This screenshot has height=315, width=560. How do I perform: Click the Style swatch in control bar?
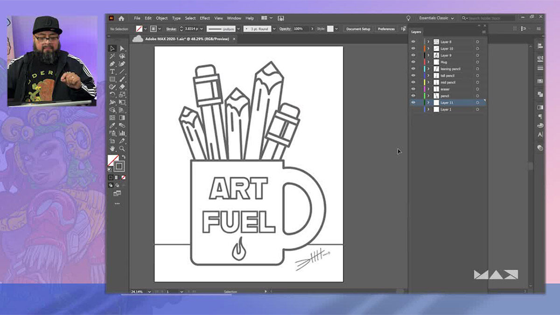(x=330, y=29)
